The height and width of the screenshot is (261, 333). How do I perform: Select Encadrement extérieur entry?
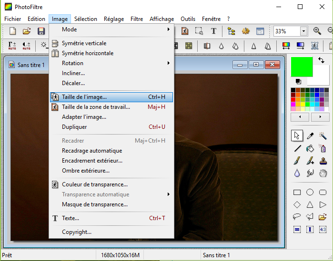pos(111,161)
